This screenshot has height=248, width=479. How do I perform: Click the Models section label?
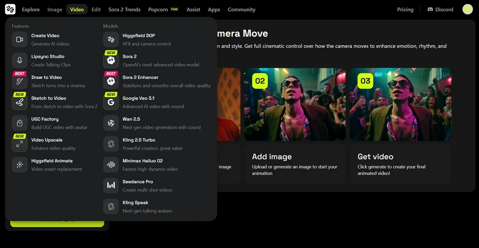click(111, 26)
